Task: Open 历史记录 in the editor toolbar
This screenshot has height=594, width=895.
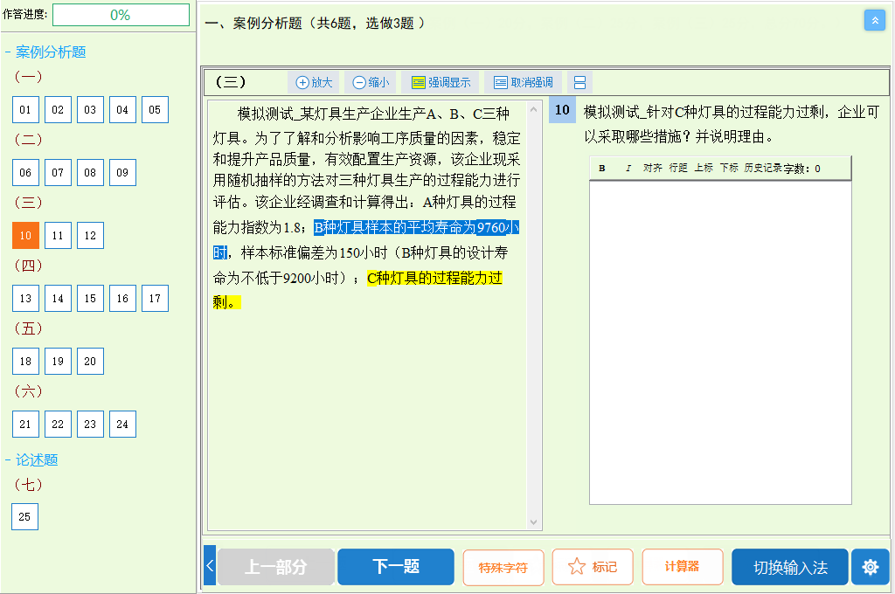Action: point(762,168)
